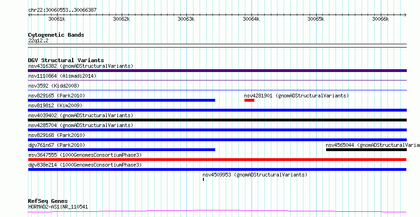
Task: Click the left arrowhead of the ruler
Action: [x=29, y=15]
